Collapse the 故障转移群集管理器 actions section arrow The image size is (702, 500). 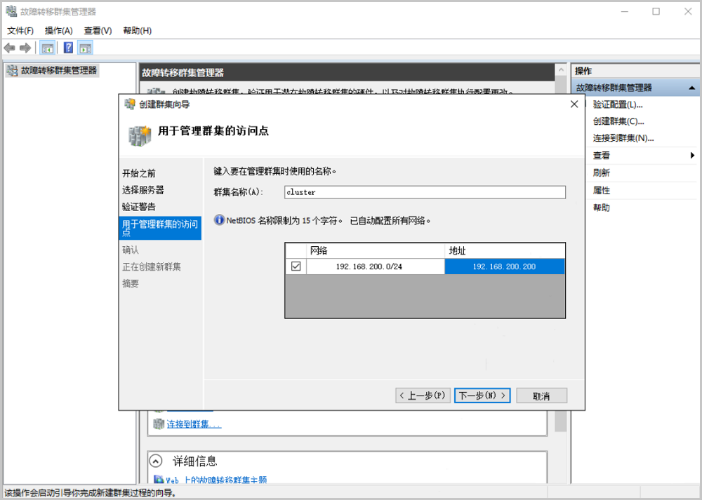click(x=691, y=88)
